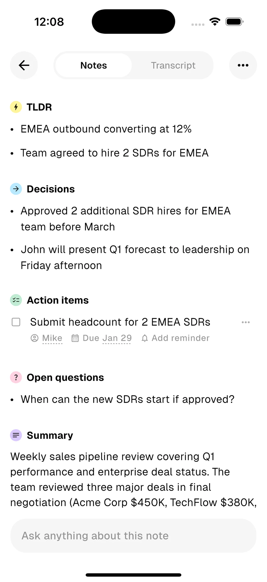The image size is (267, 582).
Task: Tap the Wi-Fi status icon
Action: (x=215, y=22)
